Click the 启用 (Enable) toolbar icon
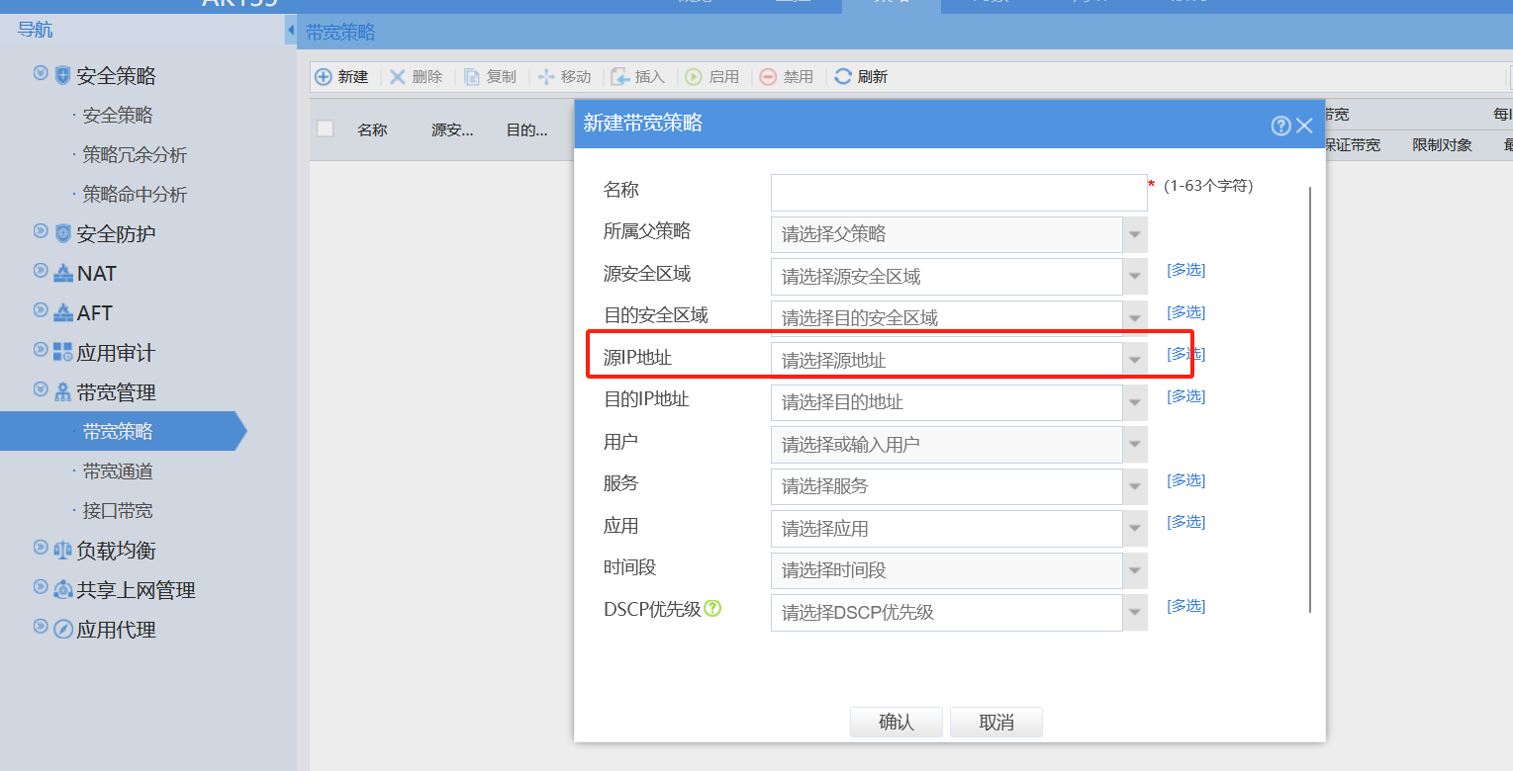This screenshot has width=1513, height=771. coord(694,77)
